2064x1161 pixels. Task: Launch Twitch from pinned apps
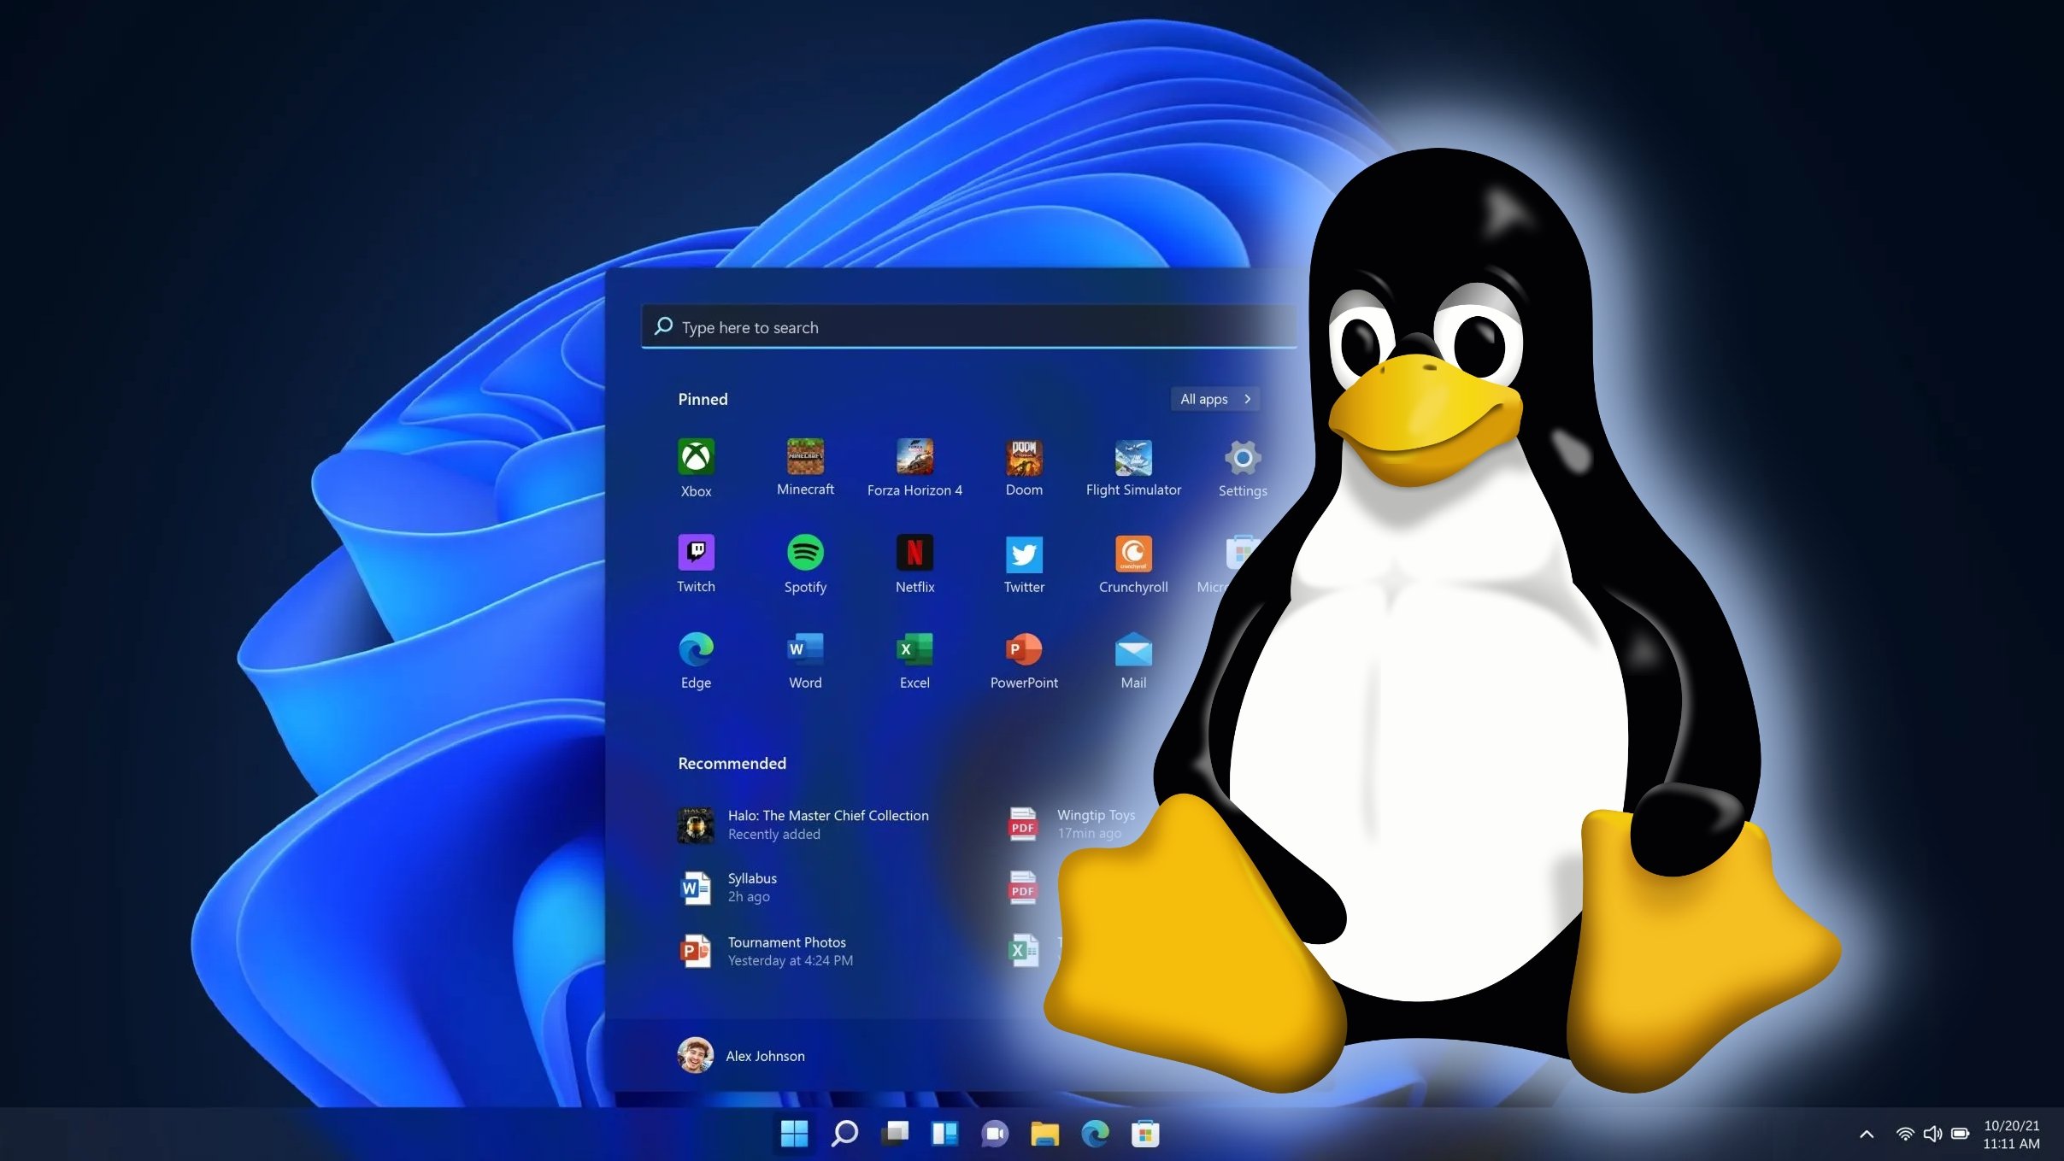tap(696, 564)
